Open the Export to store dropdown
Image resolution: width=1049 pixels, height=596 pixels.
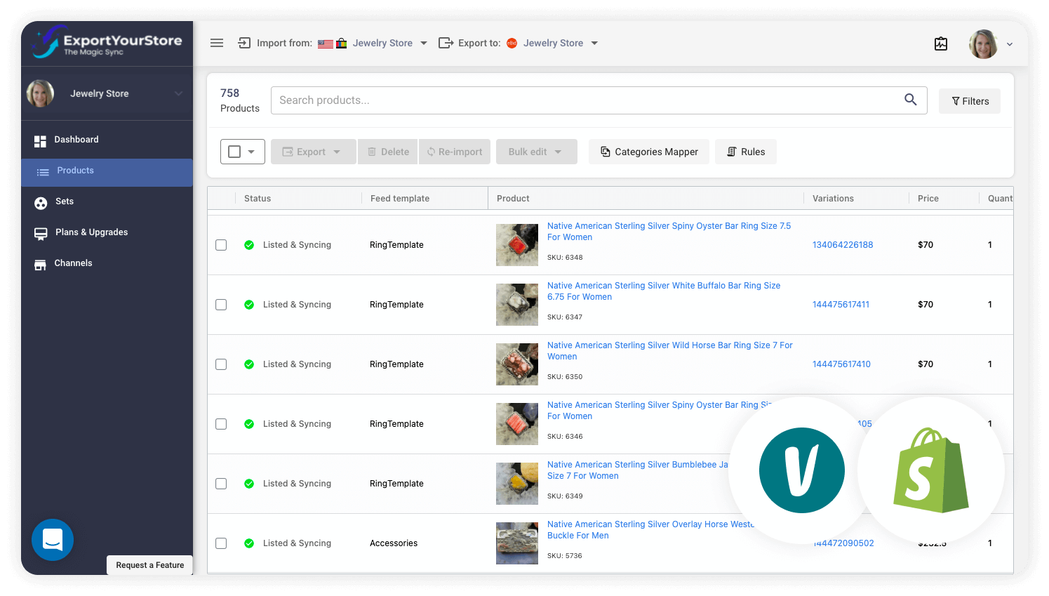coord(594,43)
